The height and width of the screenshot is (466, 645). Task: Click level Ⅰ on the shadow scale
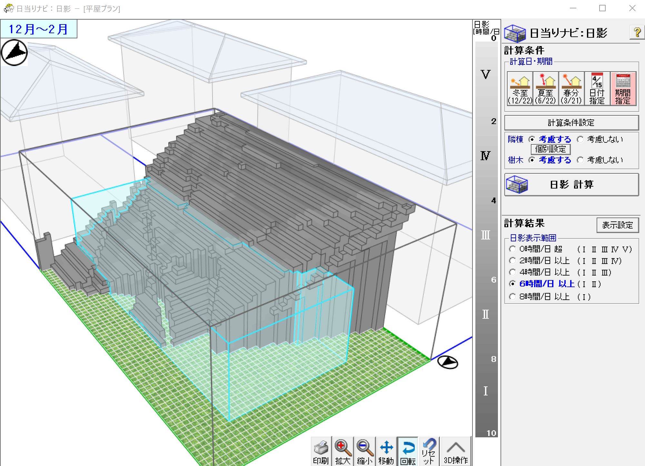coord(485,391)
